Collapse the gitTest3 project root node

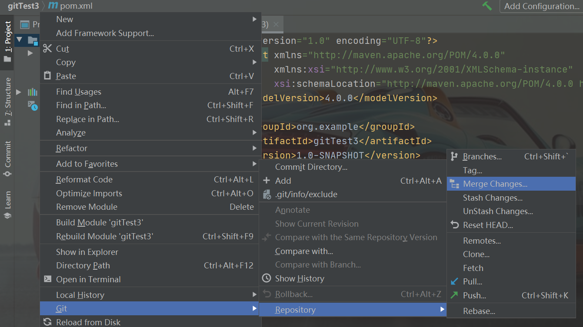tap(19, 40)
